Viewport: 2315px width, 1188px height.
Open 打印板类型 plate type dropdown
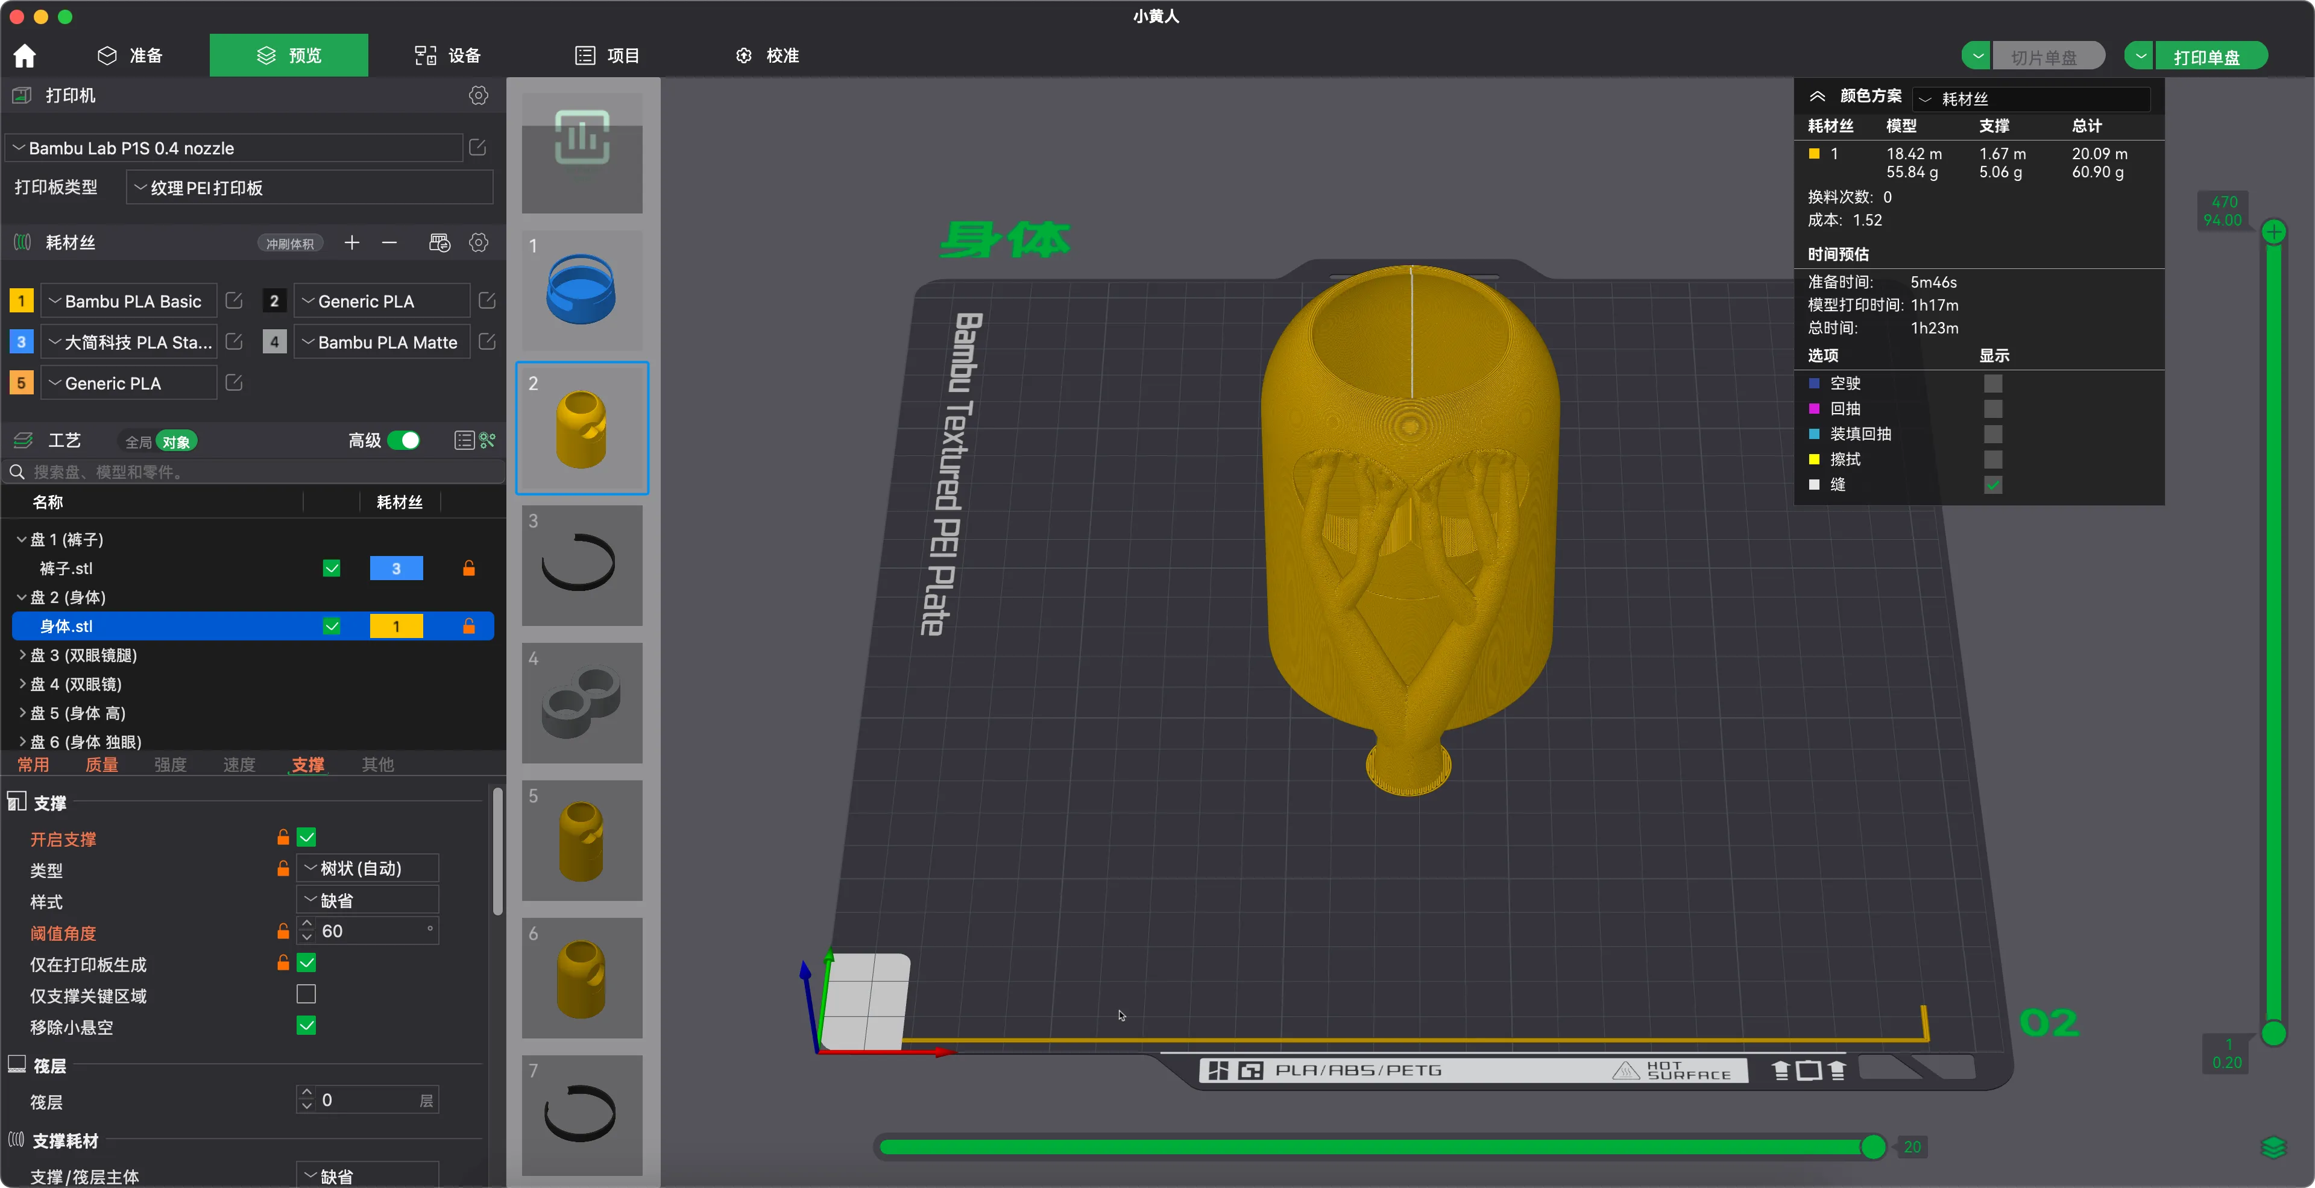pos(309,188)
